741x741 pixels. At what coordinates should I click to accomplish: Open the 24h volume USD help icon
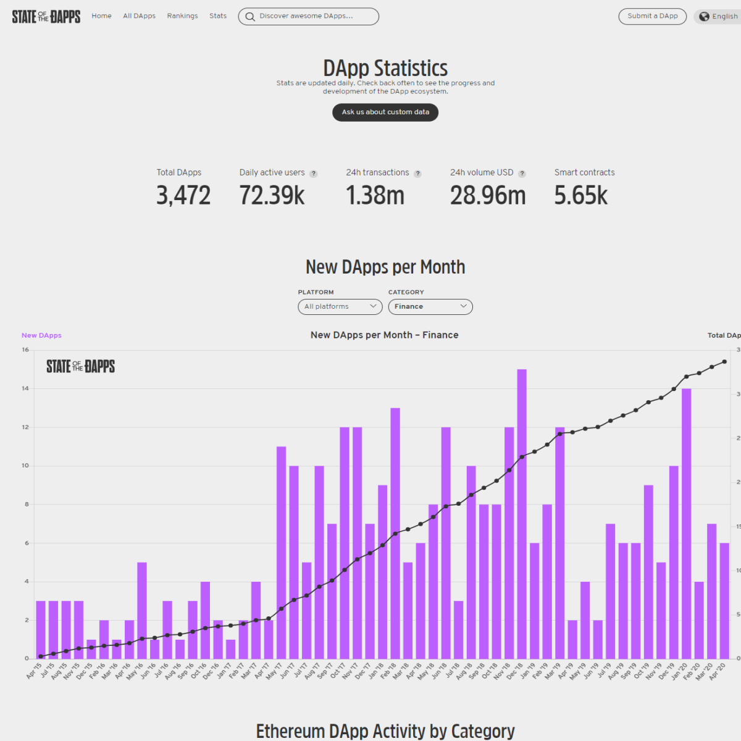(522, 174)
